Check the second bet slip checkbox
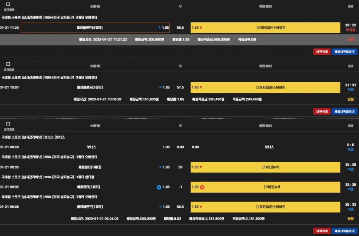The width and height of the screenshot is (359, 236). coord(8,64)
